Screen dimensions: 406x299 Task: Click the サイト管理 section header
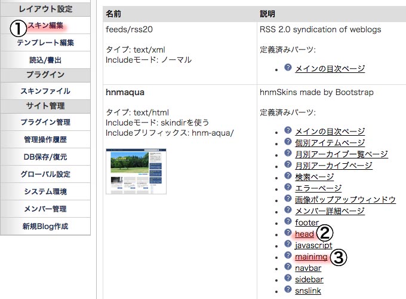(45, 106)
